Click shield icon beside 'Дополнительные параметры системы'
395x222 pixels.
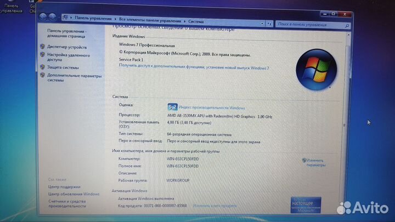pos(42,75)
